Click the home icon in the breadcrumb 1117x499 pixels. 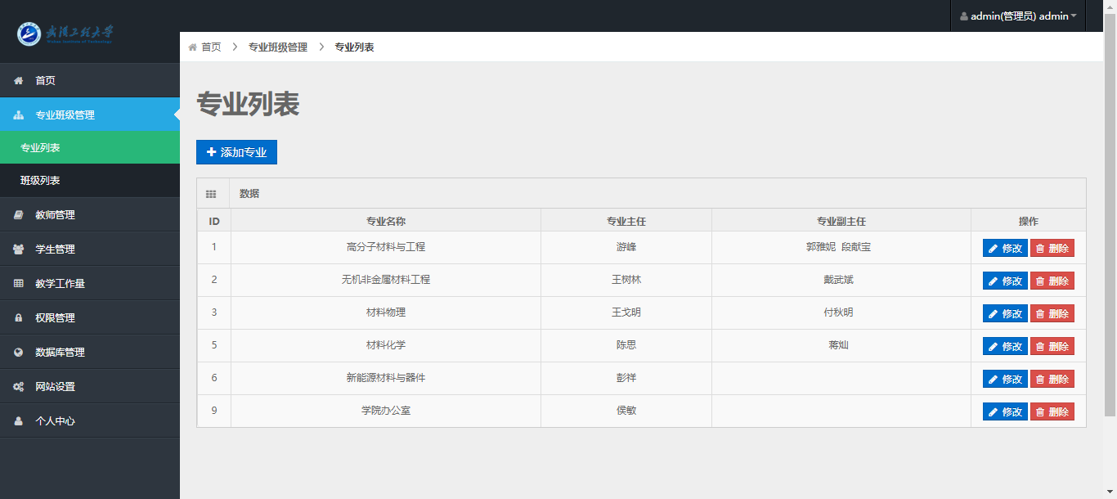point(193,47)
